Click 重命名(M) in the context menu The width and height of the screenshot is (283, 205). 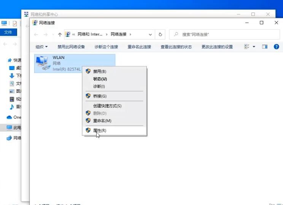click(102, 121)
